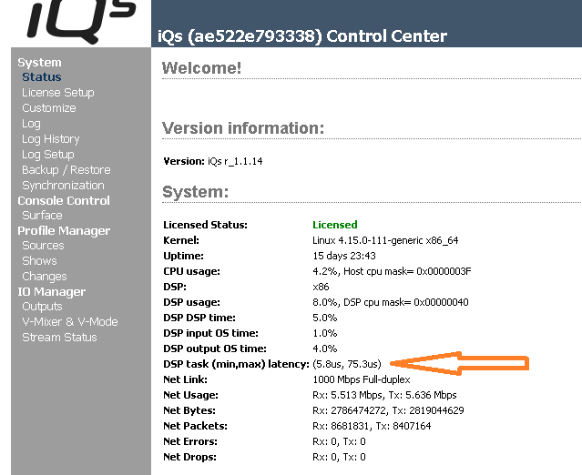582x475 pixels.
Task: Select the version text iQs r_1.1.14
Action: [235, 161]
